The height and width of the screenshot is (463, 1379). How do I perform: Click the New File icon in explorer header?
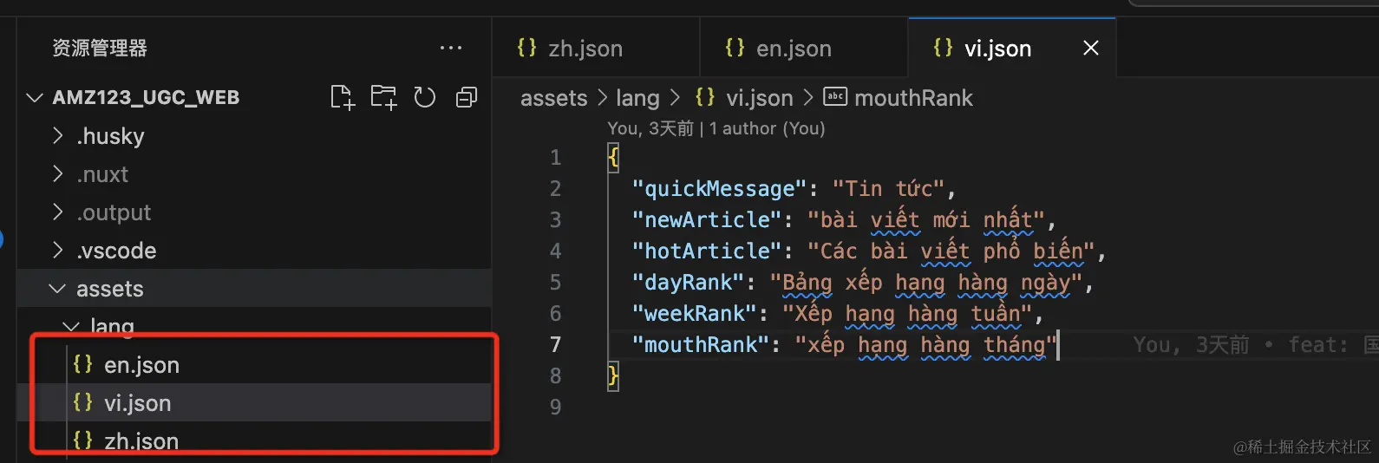pyautogui.click(x=343, y=97)
